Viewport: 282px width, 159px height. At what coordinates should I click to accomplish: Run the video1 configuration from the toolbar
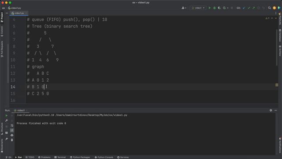pyautogui.click(x=210, y=8)
